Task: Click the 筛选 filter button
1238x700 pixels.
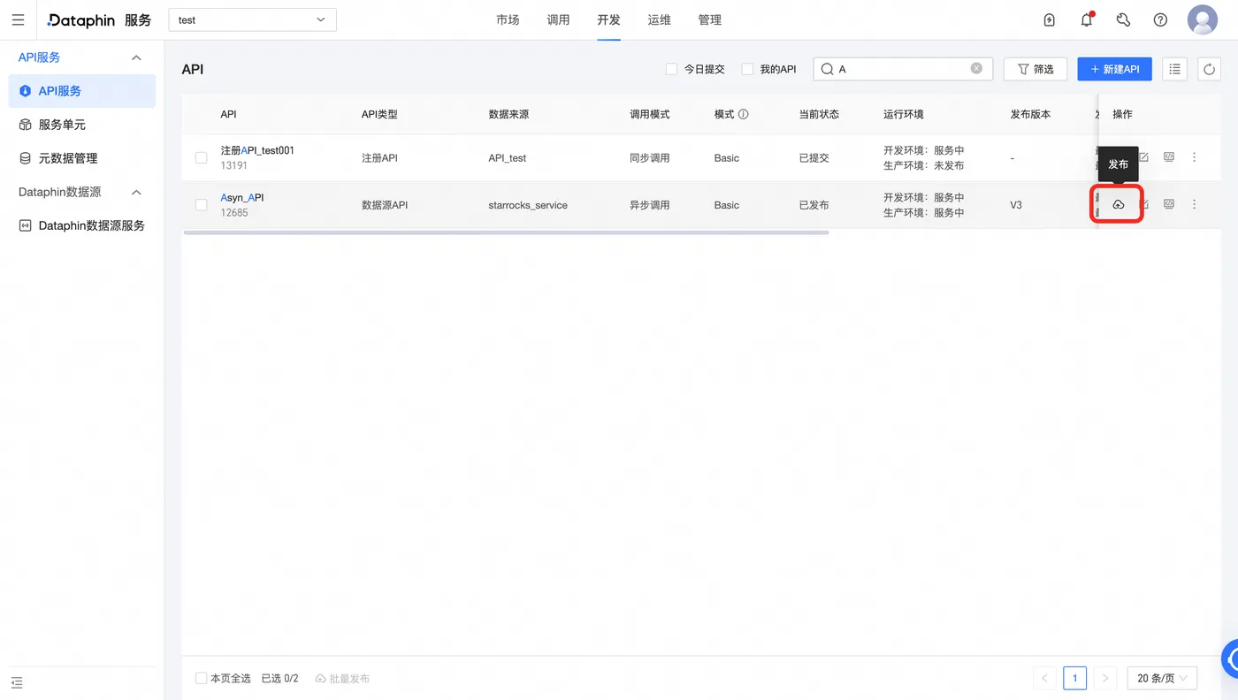Action: 1035,69
